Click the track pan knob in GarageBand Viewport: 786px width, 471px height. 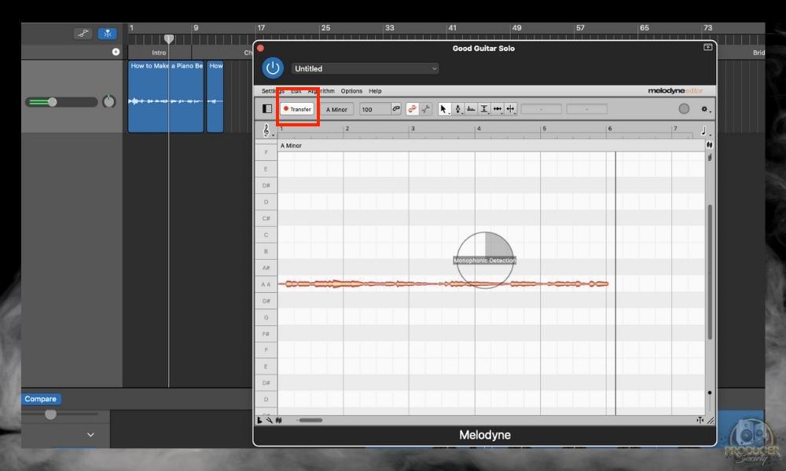(108, 101)
